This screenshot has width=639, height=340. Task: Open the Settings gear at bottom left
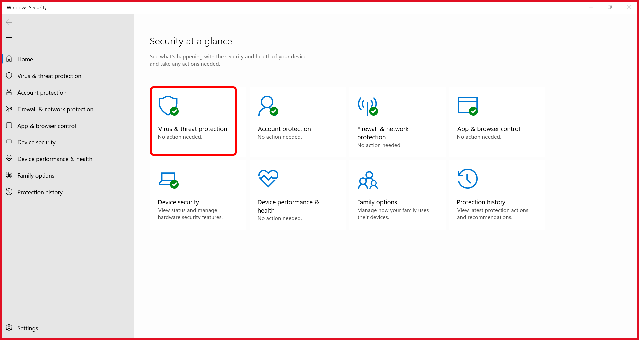pyautogui.click(x=9, y=328)
